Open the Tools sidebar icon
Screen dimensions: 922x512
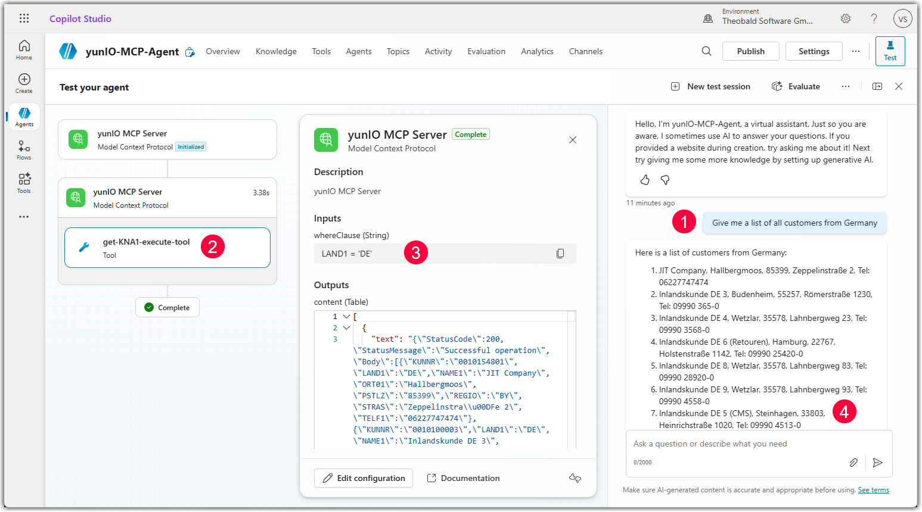[x=24, y=183]
